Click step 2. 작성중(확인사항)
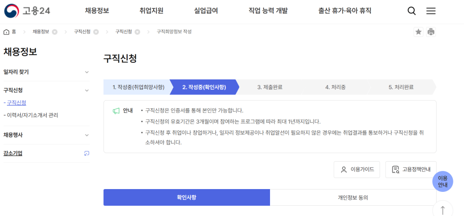This screenshot has height=216, width=464. pyautogui.click(x=204, y=87)
